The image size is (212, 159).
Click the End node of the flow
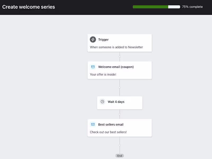[x=120, y=156]
